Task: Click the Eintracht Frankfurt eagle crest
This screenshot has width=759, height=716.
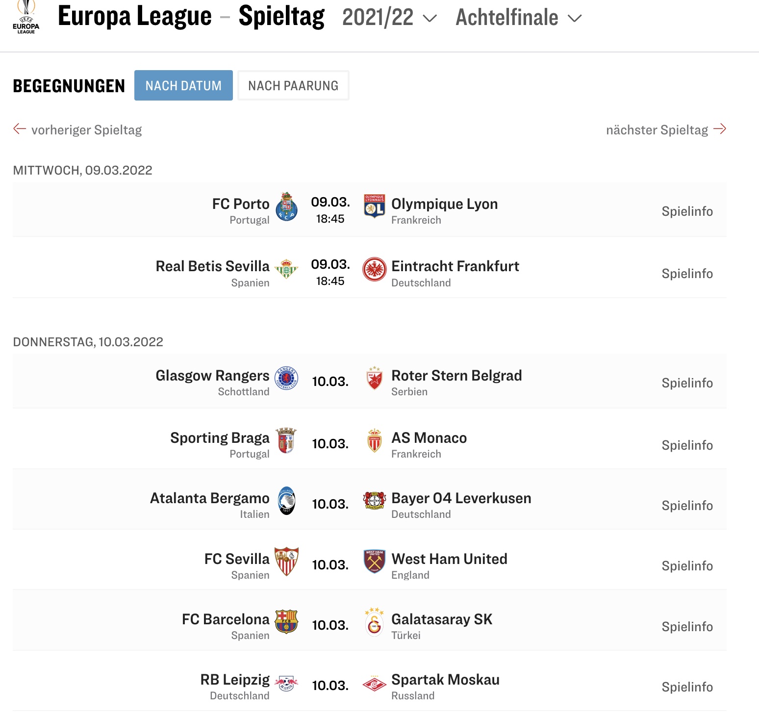Action: click(x=374, y=269)
